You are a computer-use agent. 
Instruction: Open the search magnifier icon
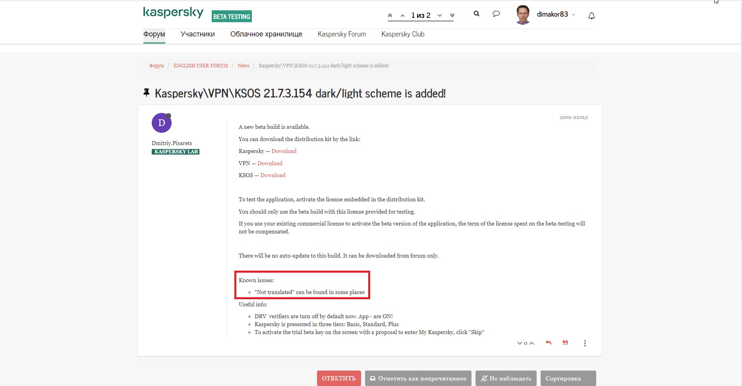coord(477,14)
